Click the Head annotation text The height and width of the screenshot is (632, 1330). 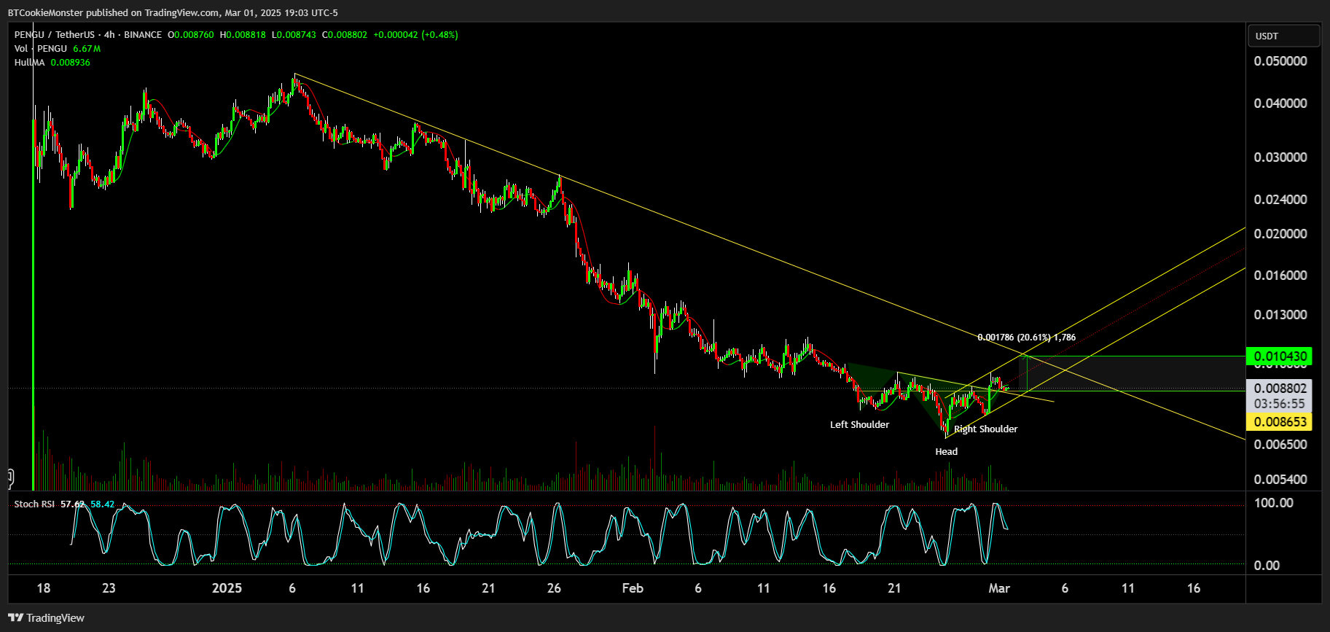coord(946,451)
